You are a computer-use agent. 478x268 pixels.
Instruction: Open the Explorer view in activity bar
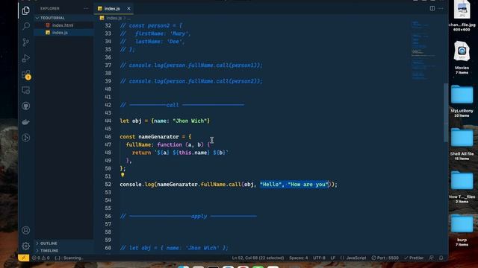coord(26,10)
